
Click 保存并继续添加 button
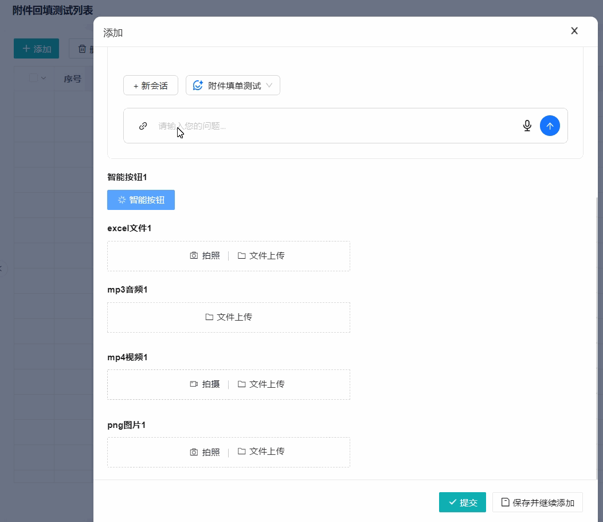(x=537, y=502)
